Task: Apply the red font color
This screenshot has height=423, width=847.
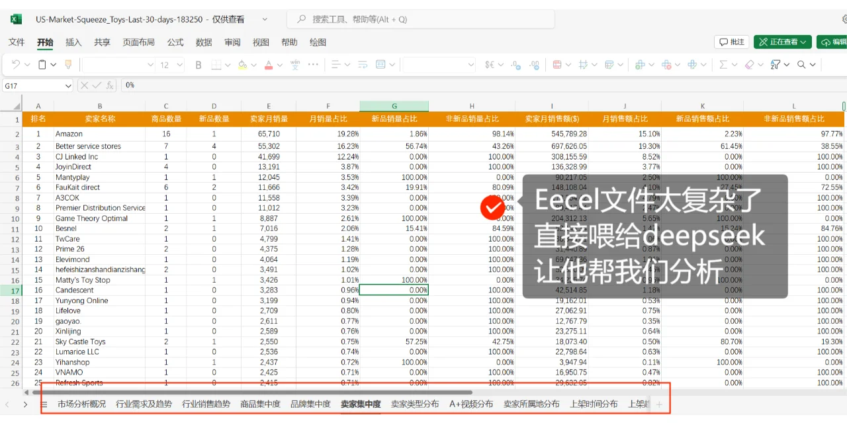Action: [269, 65]
